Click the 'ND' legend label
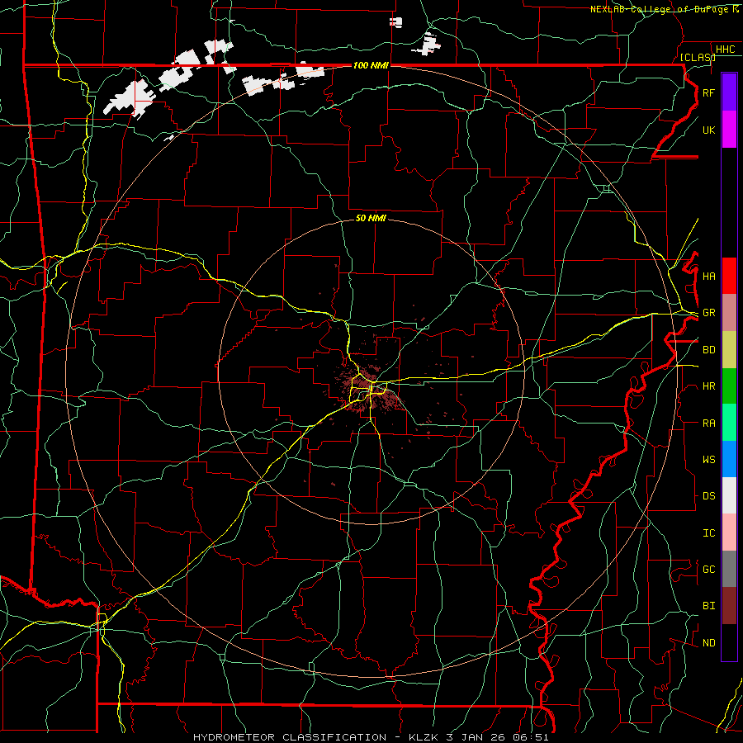743x743 pixels. [709, 643]
